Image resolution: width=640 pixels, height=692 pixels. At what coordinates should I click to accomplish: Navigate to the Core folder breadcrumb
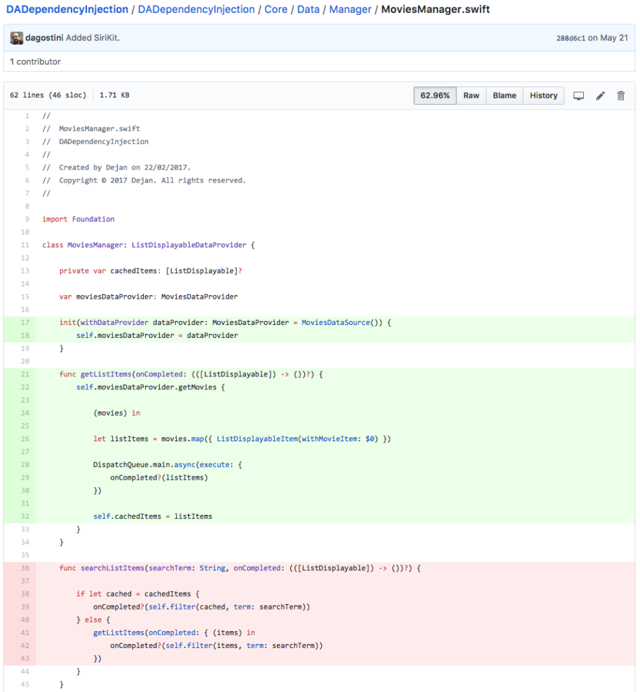tap(275, 9)
